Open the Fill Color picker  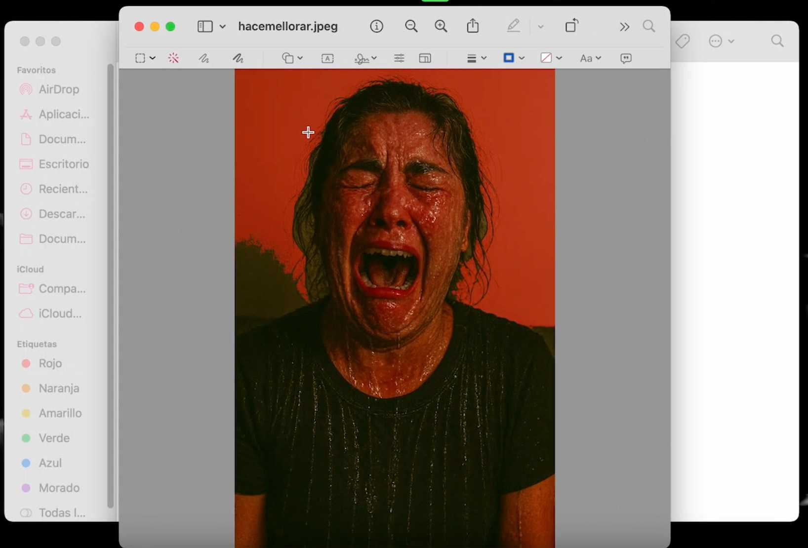click(x=551, y=58)
